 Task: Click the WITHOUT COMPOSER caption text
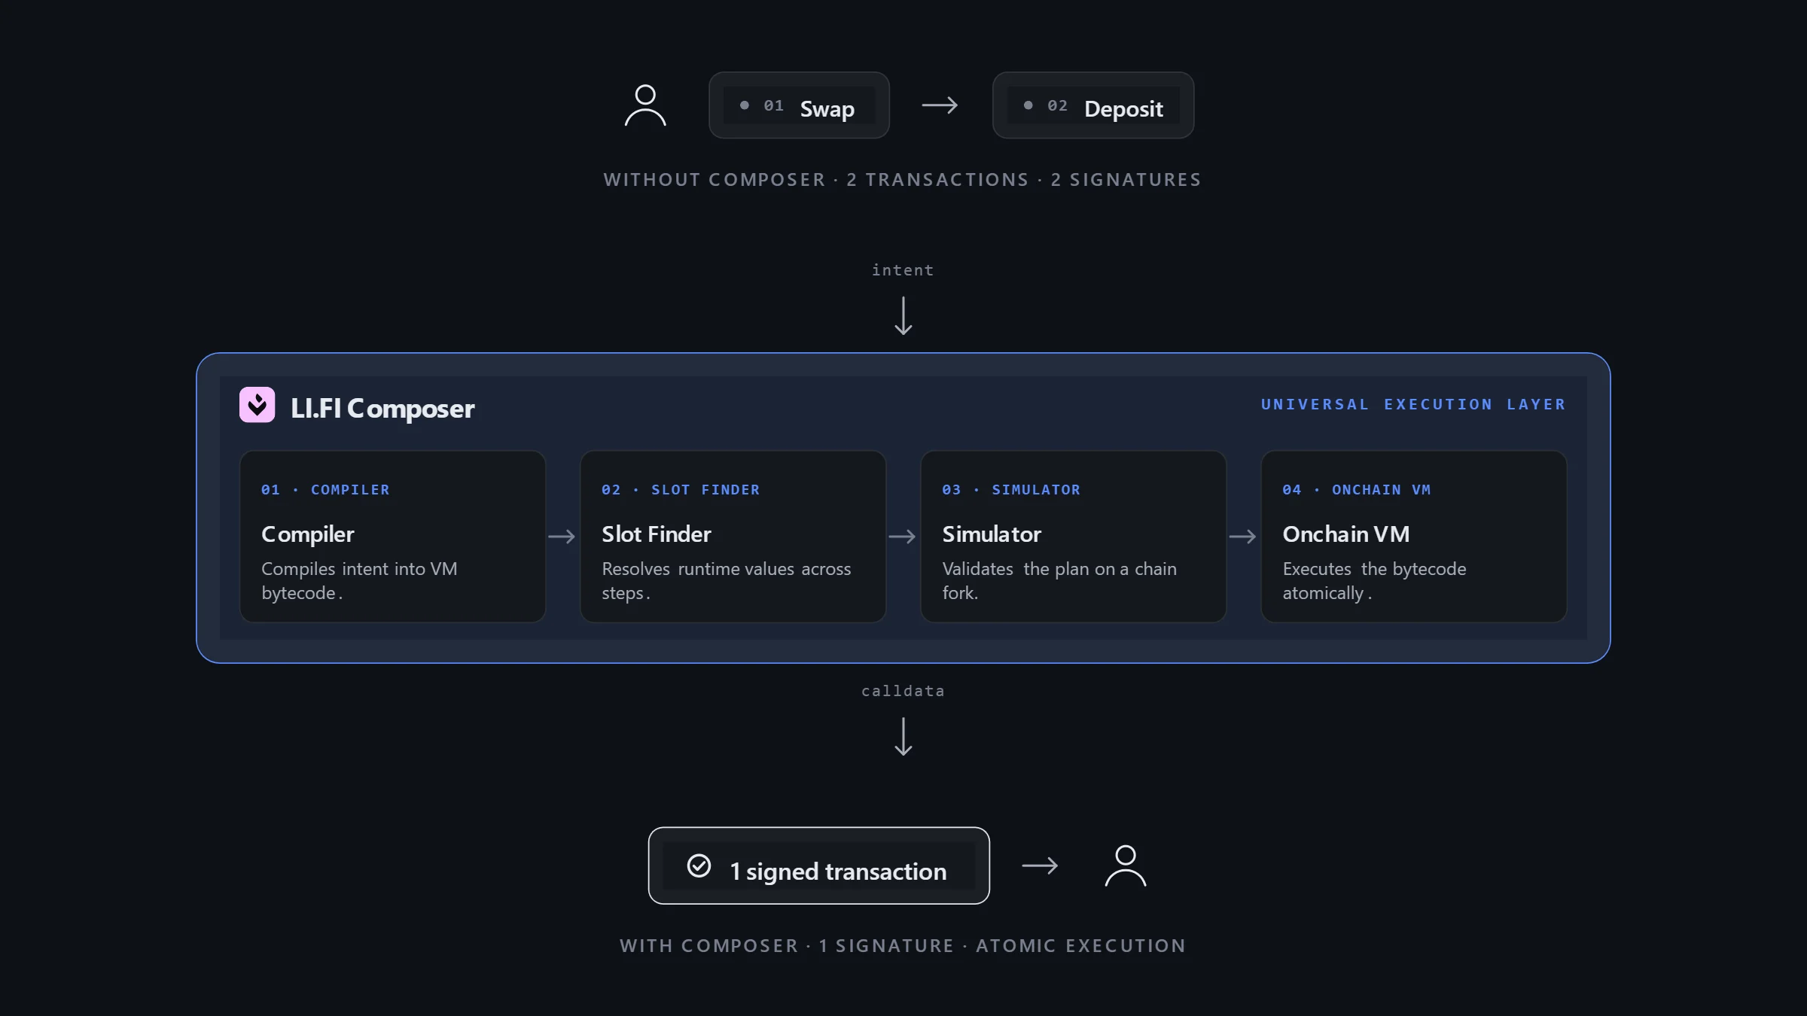[x=902, y=179]
